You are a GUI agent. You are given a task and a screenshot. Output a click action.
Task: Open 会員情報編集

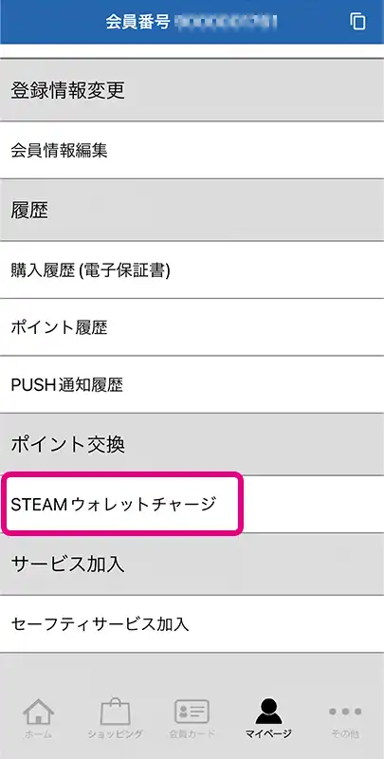[192, 150]
